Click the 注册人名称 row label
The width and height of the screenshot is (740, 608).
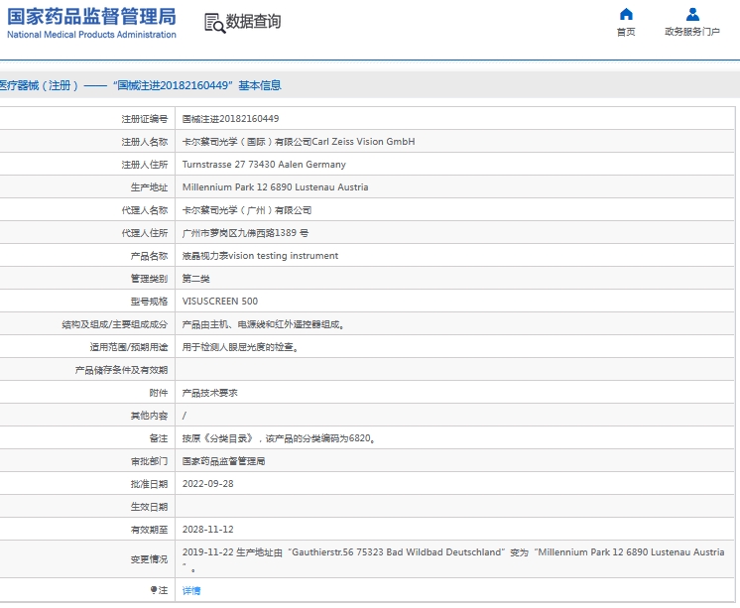coord(145,142)
